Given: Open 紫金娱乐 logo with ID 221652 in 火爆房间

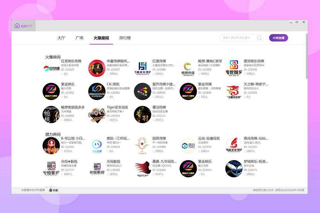Looking at the screenshot, I should pyautogui.click(x=51, y=91).
